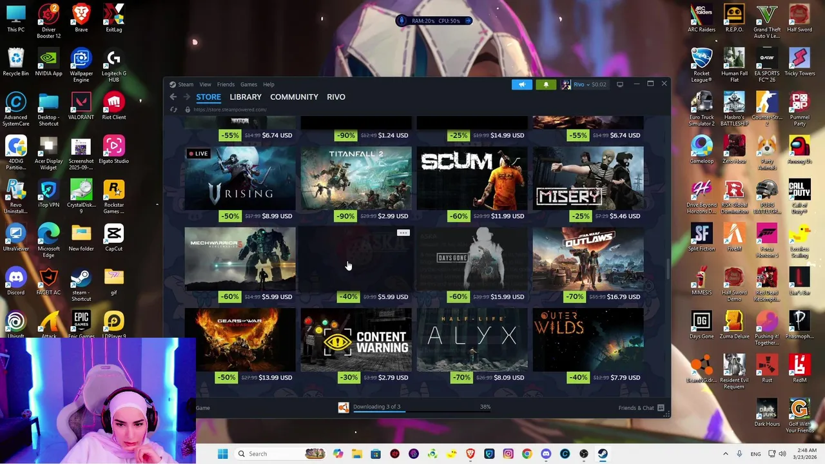Open the V Rising game tile
The width and height of the screenshot is (825, 464).
point(240,179)
